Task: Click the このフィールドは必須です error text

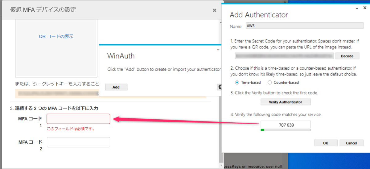Action: (x=70, y=129)
